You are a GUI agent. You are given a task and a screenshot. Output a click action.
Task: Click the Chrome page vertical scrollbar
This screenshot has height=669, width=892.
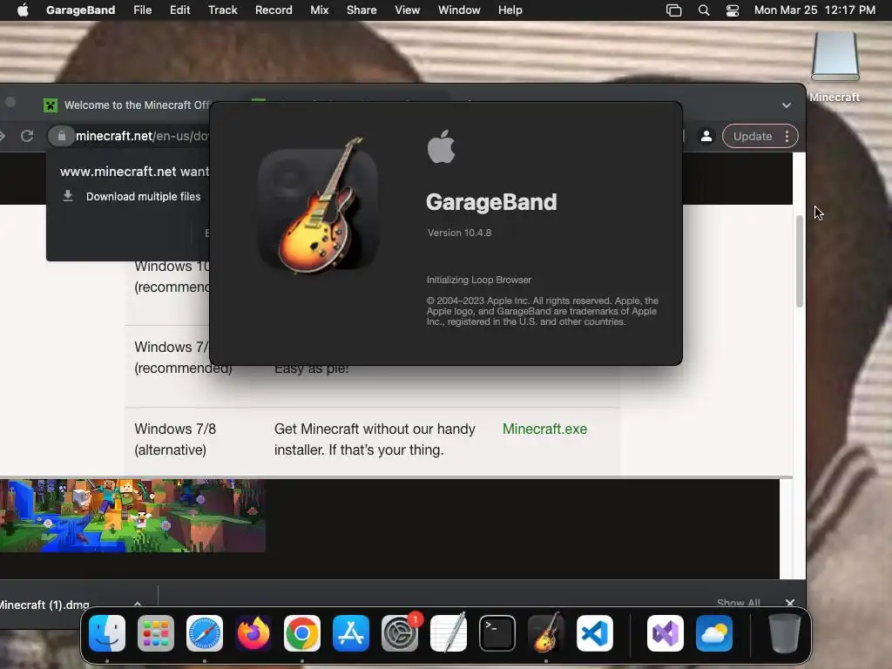pos(800,261)
